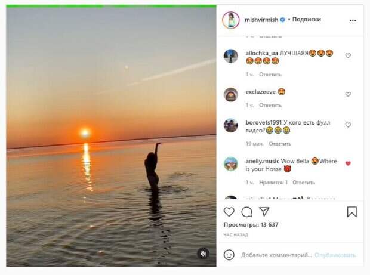
Task: Like the post with the heart icon
Action: (x=229, y=212)
